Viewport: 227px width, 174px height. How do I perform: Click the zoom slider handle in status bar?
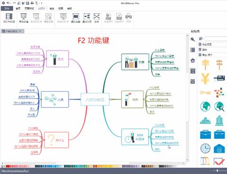(218, 171)
